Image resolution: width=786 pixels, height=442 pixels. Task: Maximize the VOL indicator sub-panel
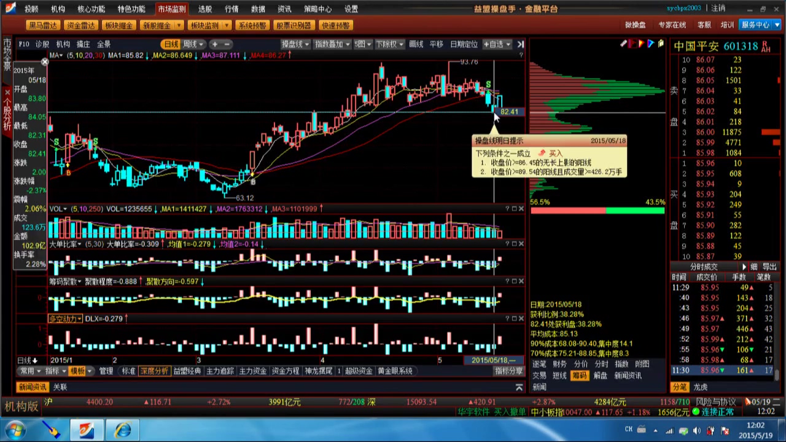coord(515,209)
